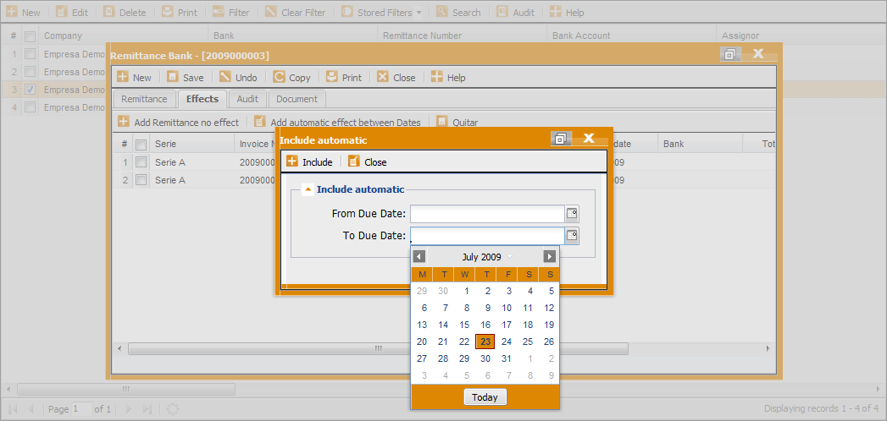Click the From Due Date input field
887x421 pixels.
[x=487, y=214]
